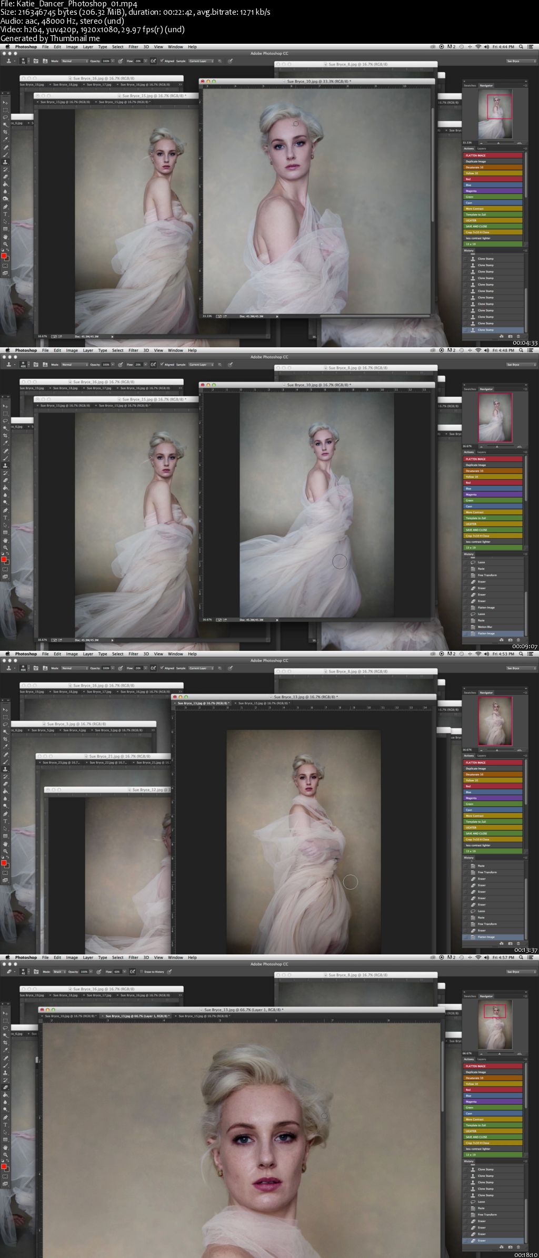Select the Crop tool in the 4:44 PM frame
Image resolution: width=539 pixels, height=1258 pixels.
[5, 132]
